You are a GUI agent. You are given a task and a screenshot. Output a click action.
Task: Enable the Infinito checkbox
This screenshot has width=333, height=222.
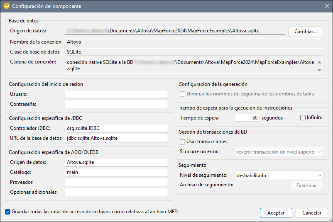[x=303, y=118]
